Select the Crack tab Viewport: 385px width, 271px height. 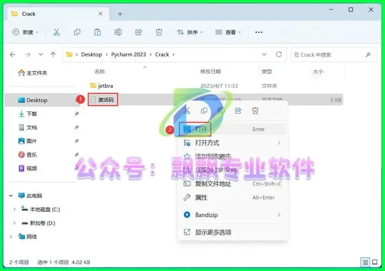coord(58,14)
